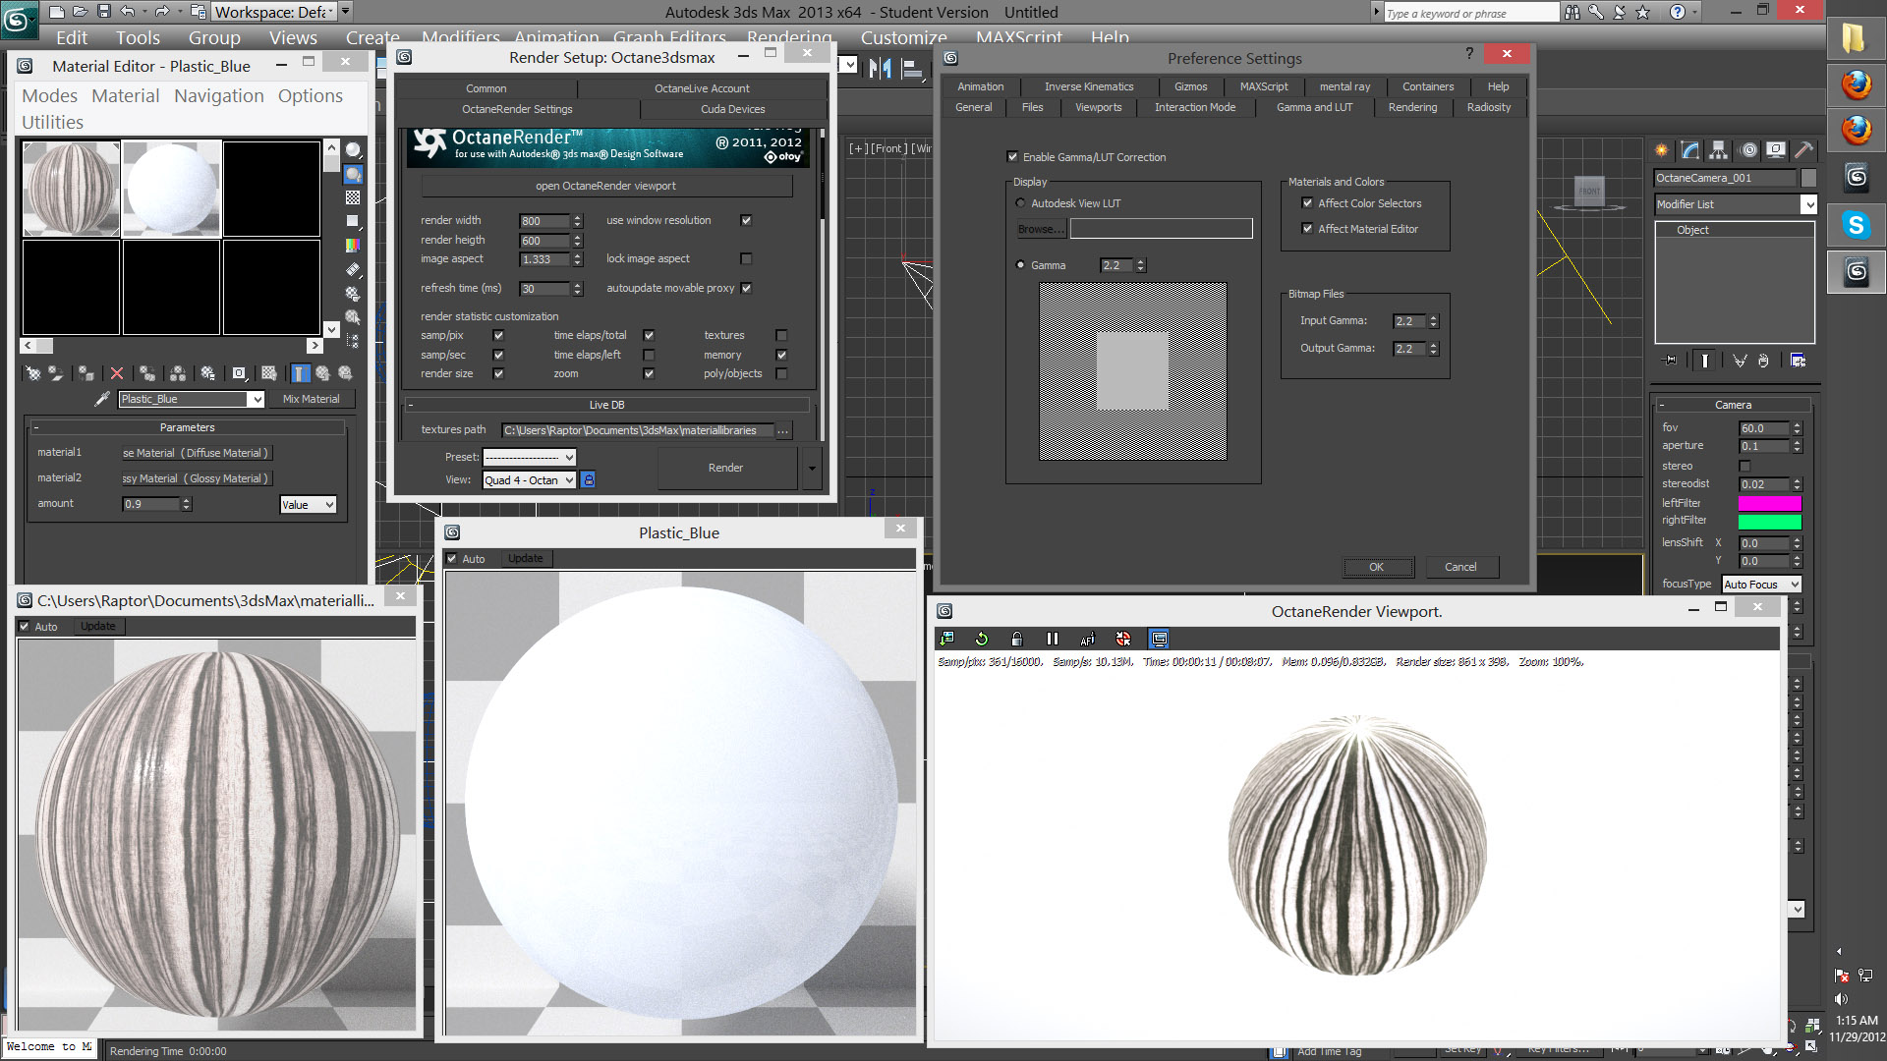Open the Viewports preferences tab
1887x1061 pixels.
pos(1098,107)
